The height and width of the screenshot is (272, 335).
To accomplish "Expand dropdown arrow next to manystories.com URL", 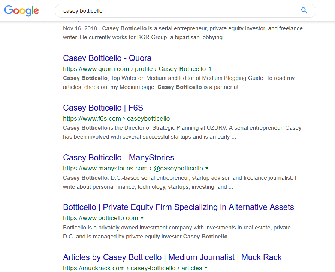I will click(207, 168).
